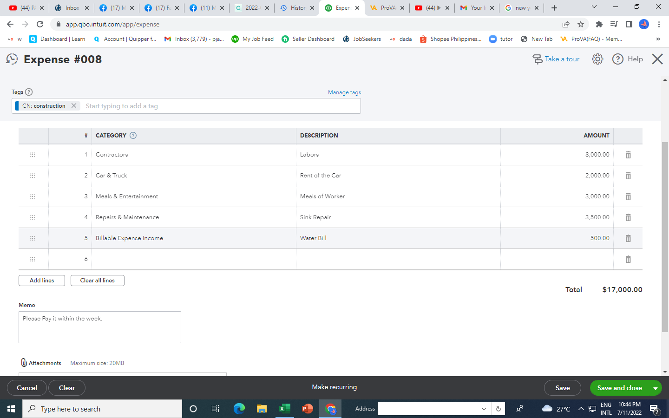This screenshot has height=418, width=669.
Task: Delete the Repairs & Maintenance line
Action: coord(628,217)
